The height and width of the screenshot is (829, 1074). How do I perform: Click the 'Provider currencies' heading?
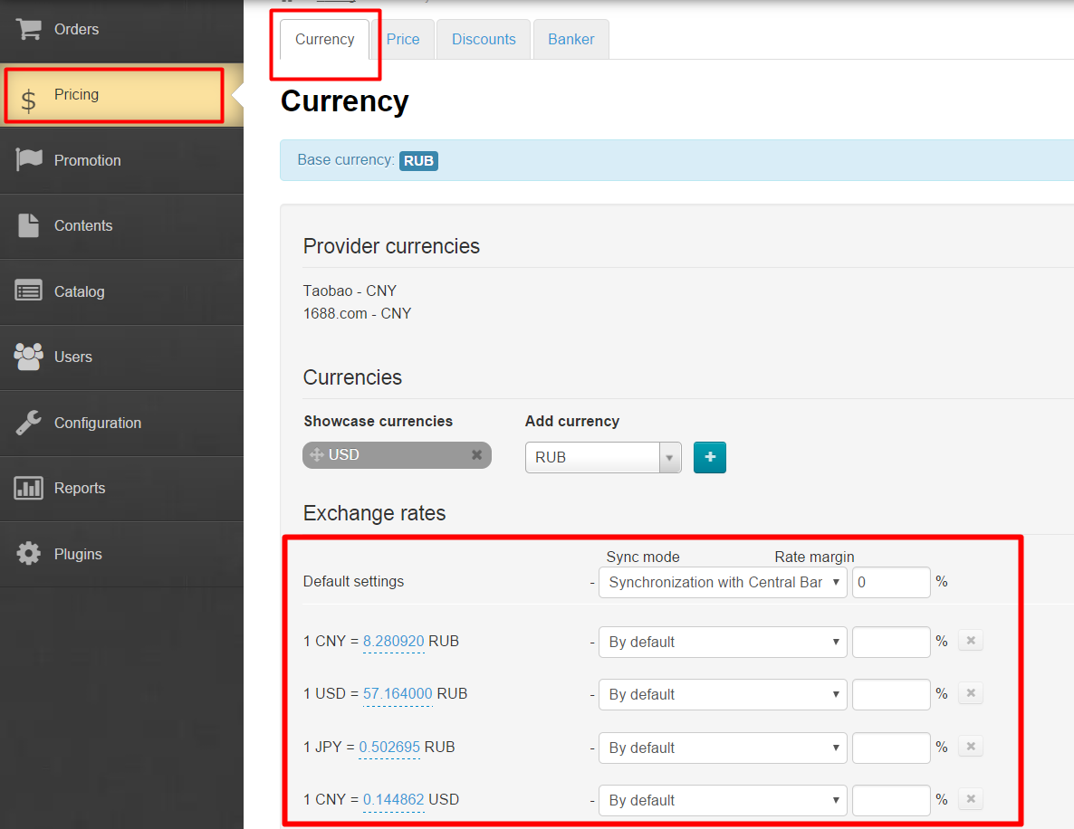(x=392, y=246)
